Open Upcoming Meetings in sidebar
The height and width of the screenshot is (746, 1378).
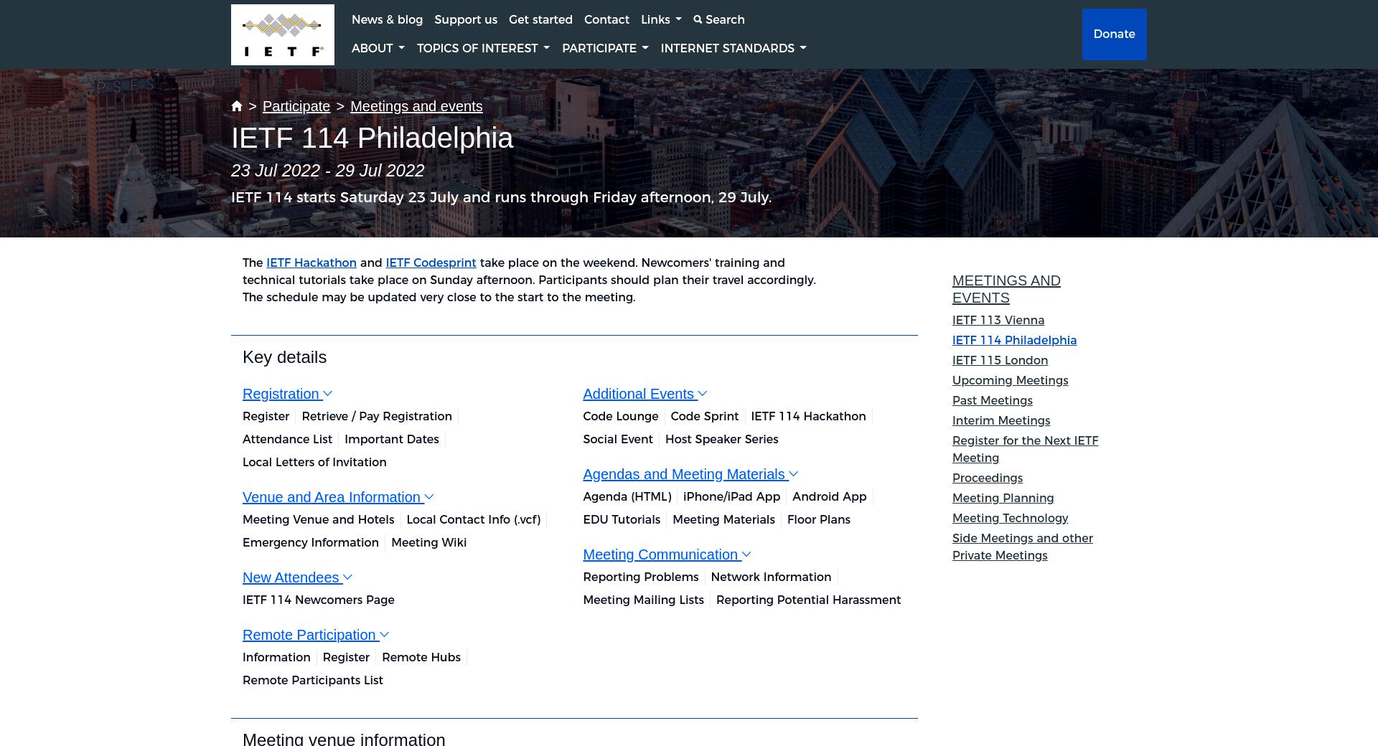click(x=1010, y=380)
